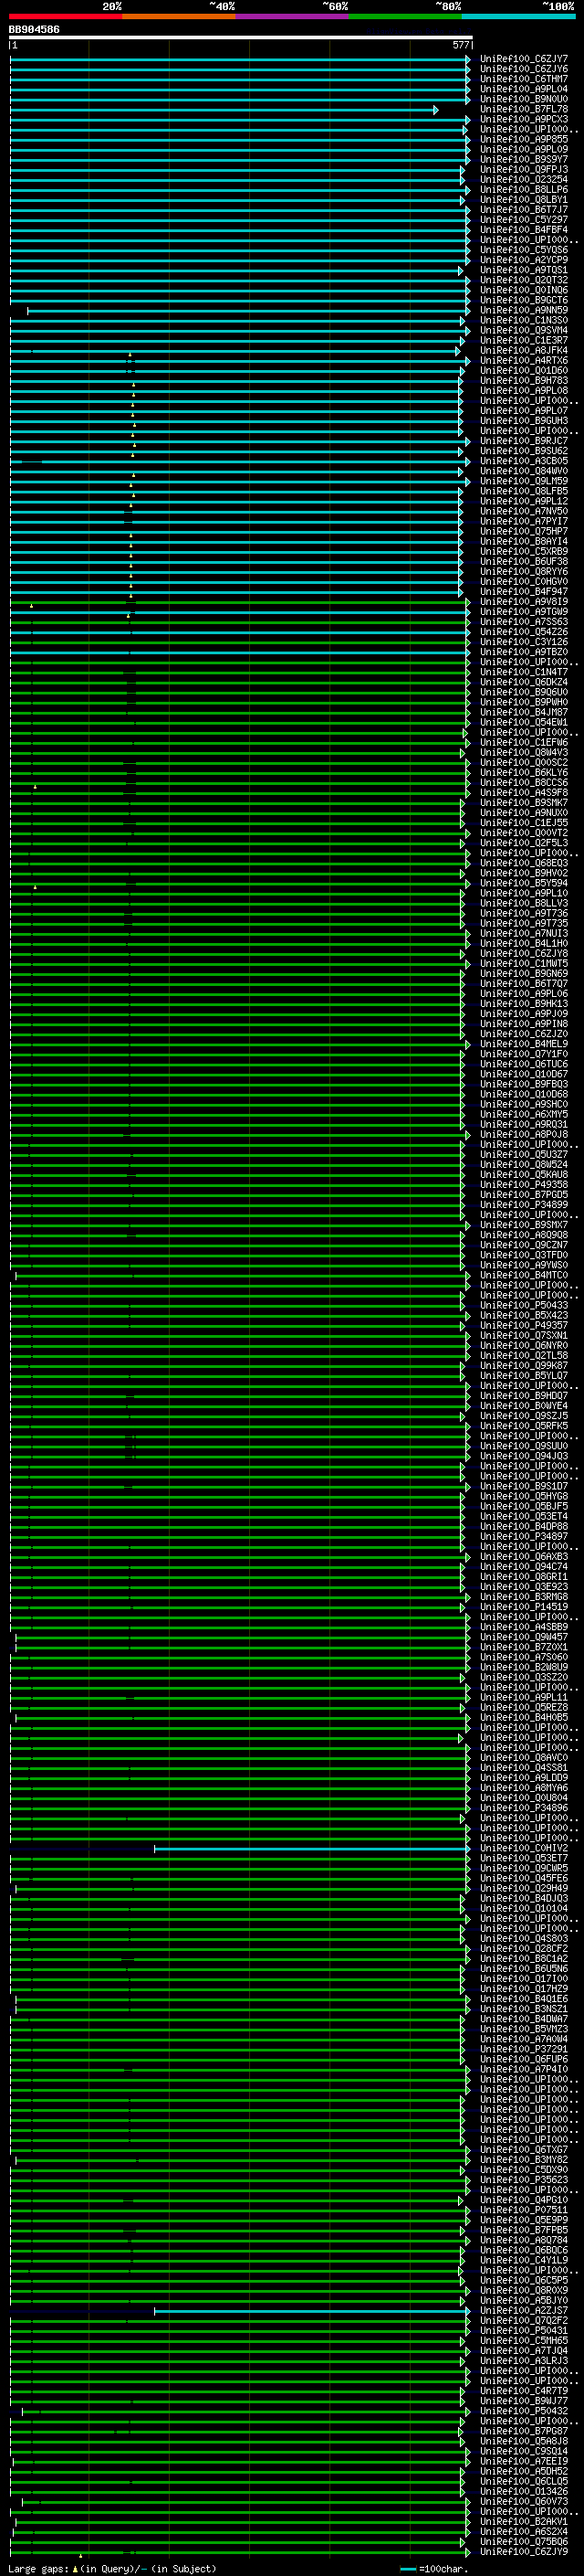Select the UniRef100_B9H783 label
The image size is (584, 2576).
point(523,380)
